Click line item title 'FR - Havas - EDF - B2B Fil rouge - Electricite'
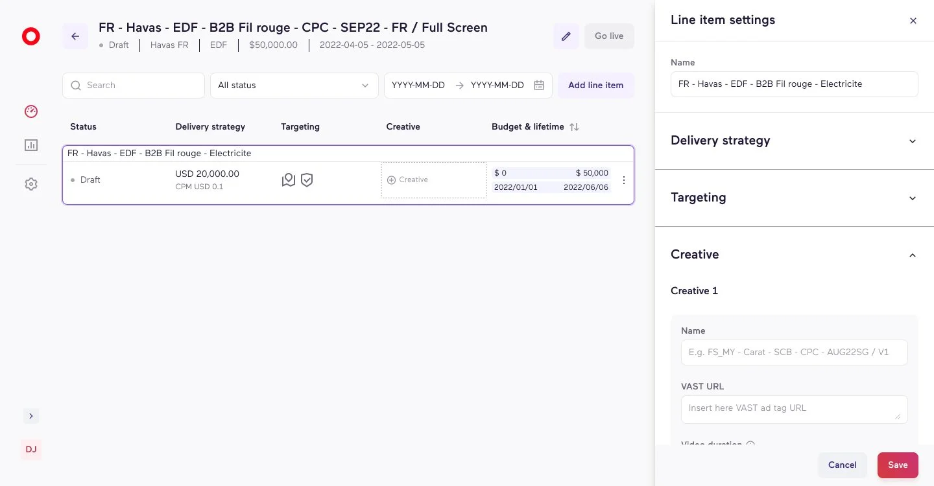This screenshot has height=486, width=934. pos(160,154)
